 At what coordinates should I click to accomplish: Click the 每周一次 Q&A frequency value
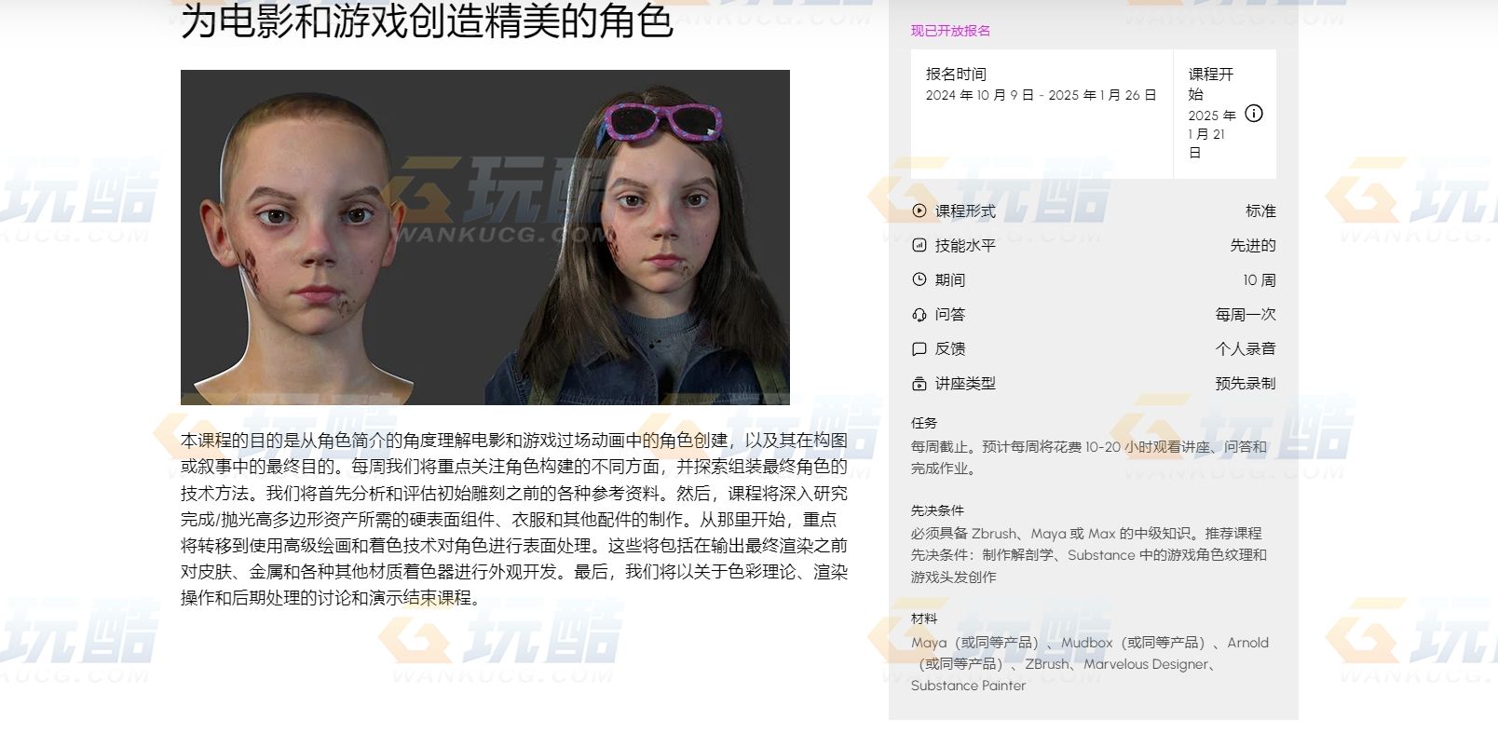pyautogui.click(x=1246, y=315)
